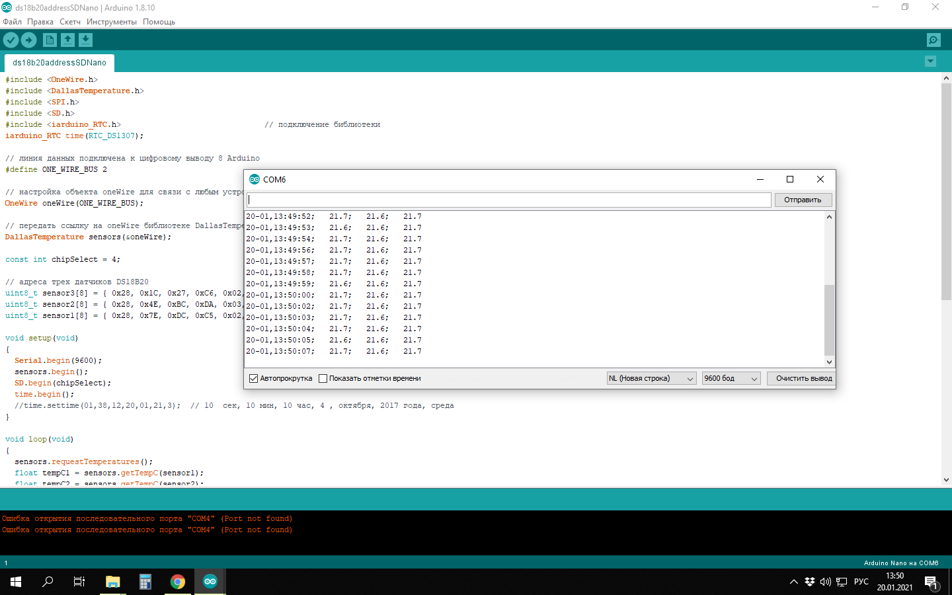Open the Скетч menu
Image resolution: width=952 pixels, height=595 pixels.
[x=70, y=22]
